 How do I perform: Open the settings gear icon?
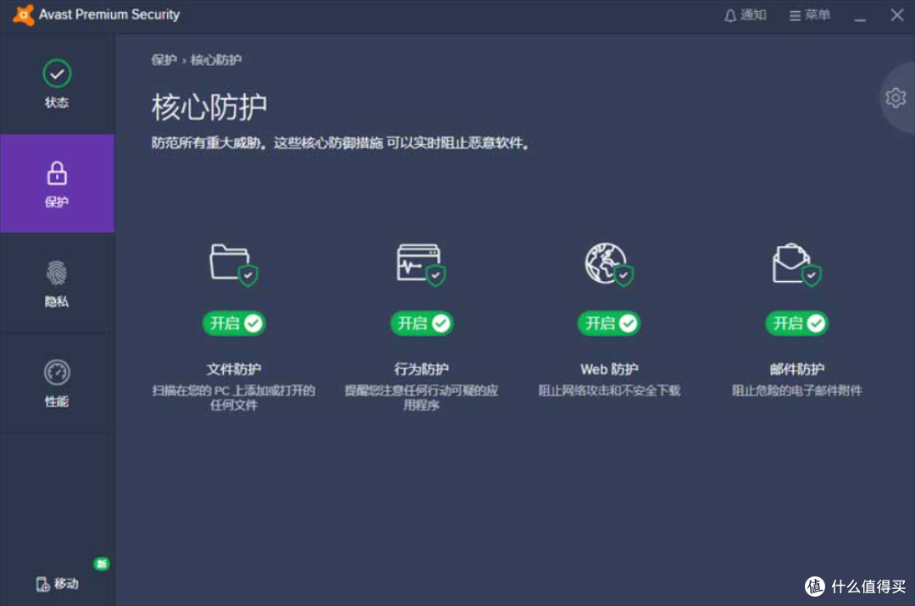coord(896,97)
